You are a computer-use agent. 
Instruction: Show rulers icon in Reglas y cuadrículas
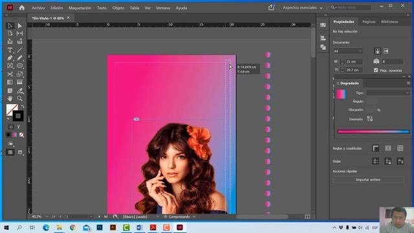[375, 148]
